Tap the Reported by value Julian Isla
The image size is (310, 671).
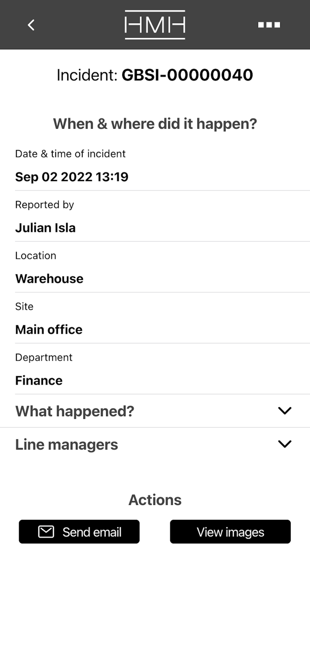(x=45, y=228)
